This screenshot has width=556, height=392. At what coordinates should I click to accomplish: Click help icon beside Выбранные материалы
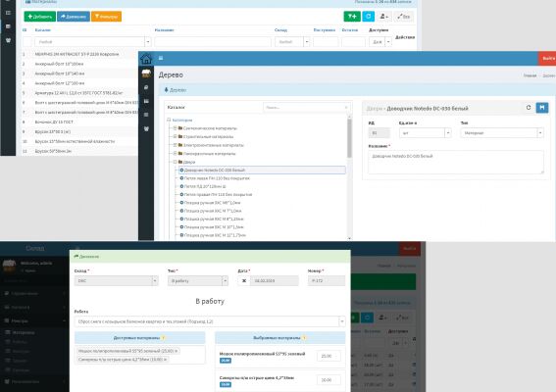click(305, 338)
